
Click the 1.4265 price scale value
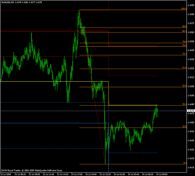click(x=191, y=33)
